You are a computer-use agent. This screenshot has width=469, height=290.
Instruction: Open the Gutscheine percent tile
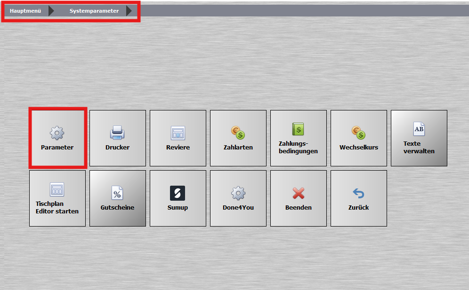[x=118, y=198]
